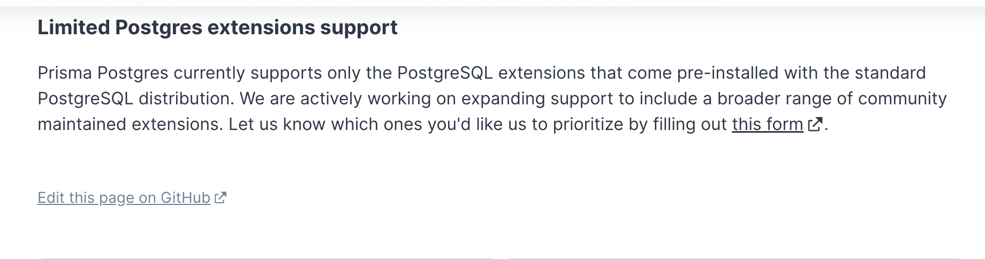Click "Prisma Postgres" at the paragraph start

point(103,73)
